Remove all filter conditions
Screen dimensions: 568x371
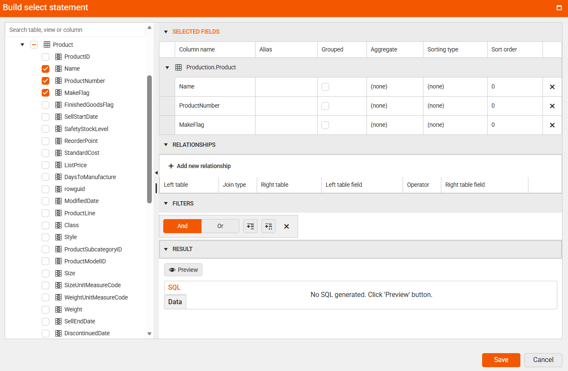[x=286, y=226]
